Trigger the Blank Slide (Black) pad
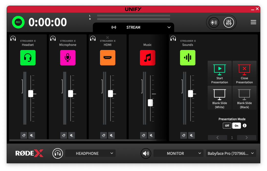 244,98
